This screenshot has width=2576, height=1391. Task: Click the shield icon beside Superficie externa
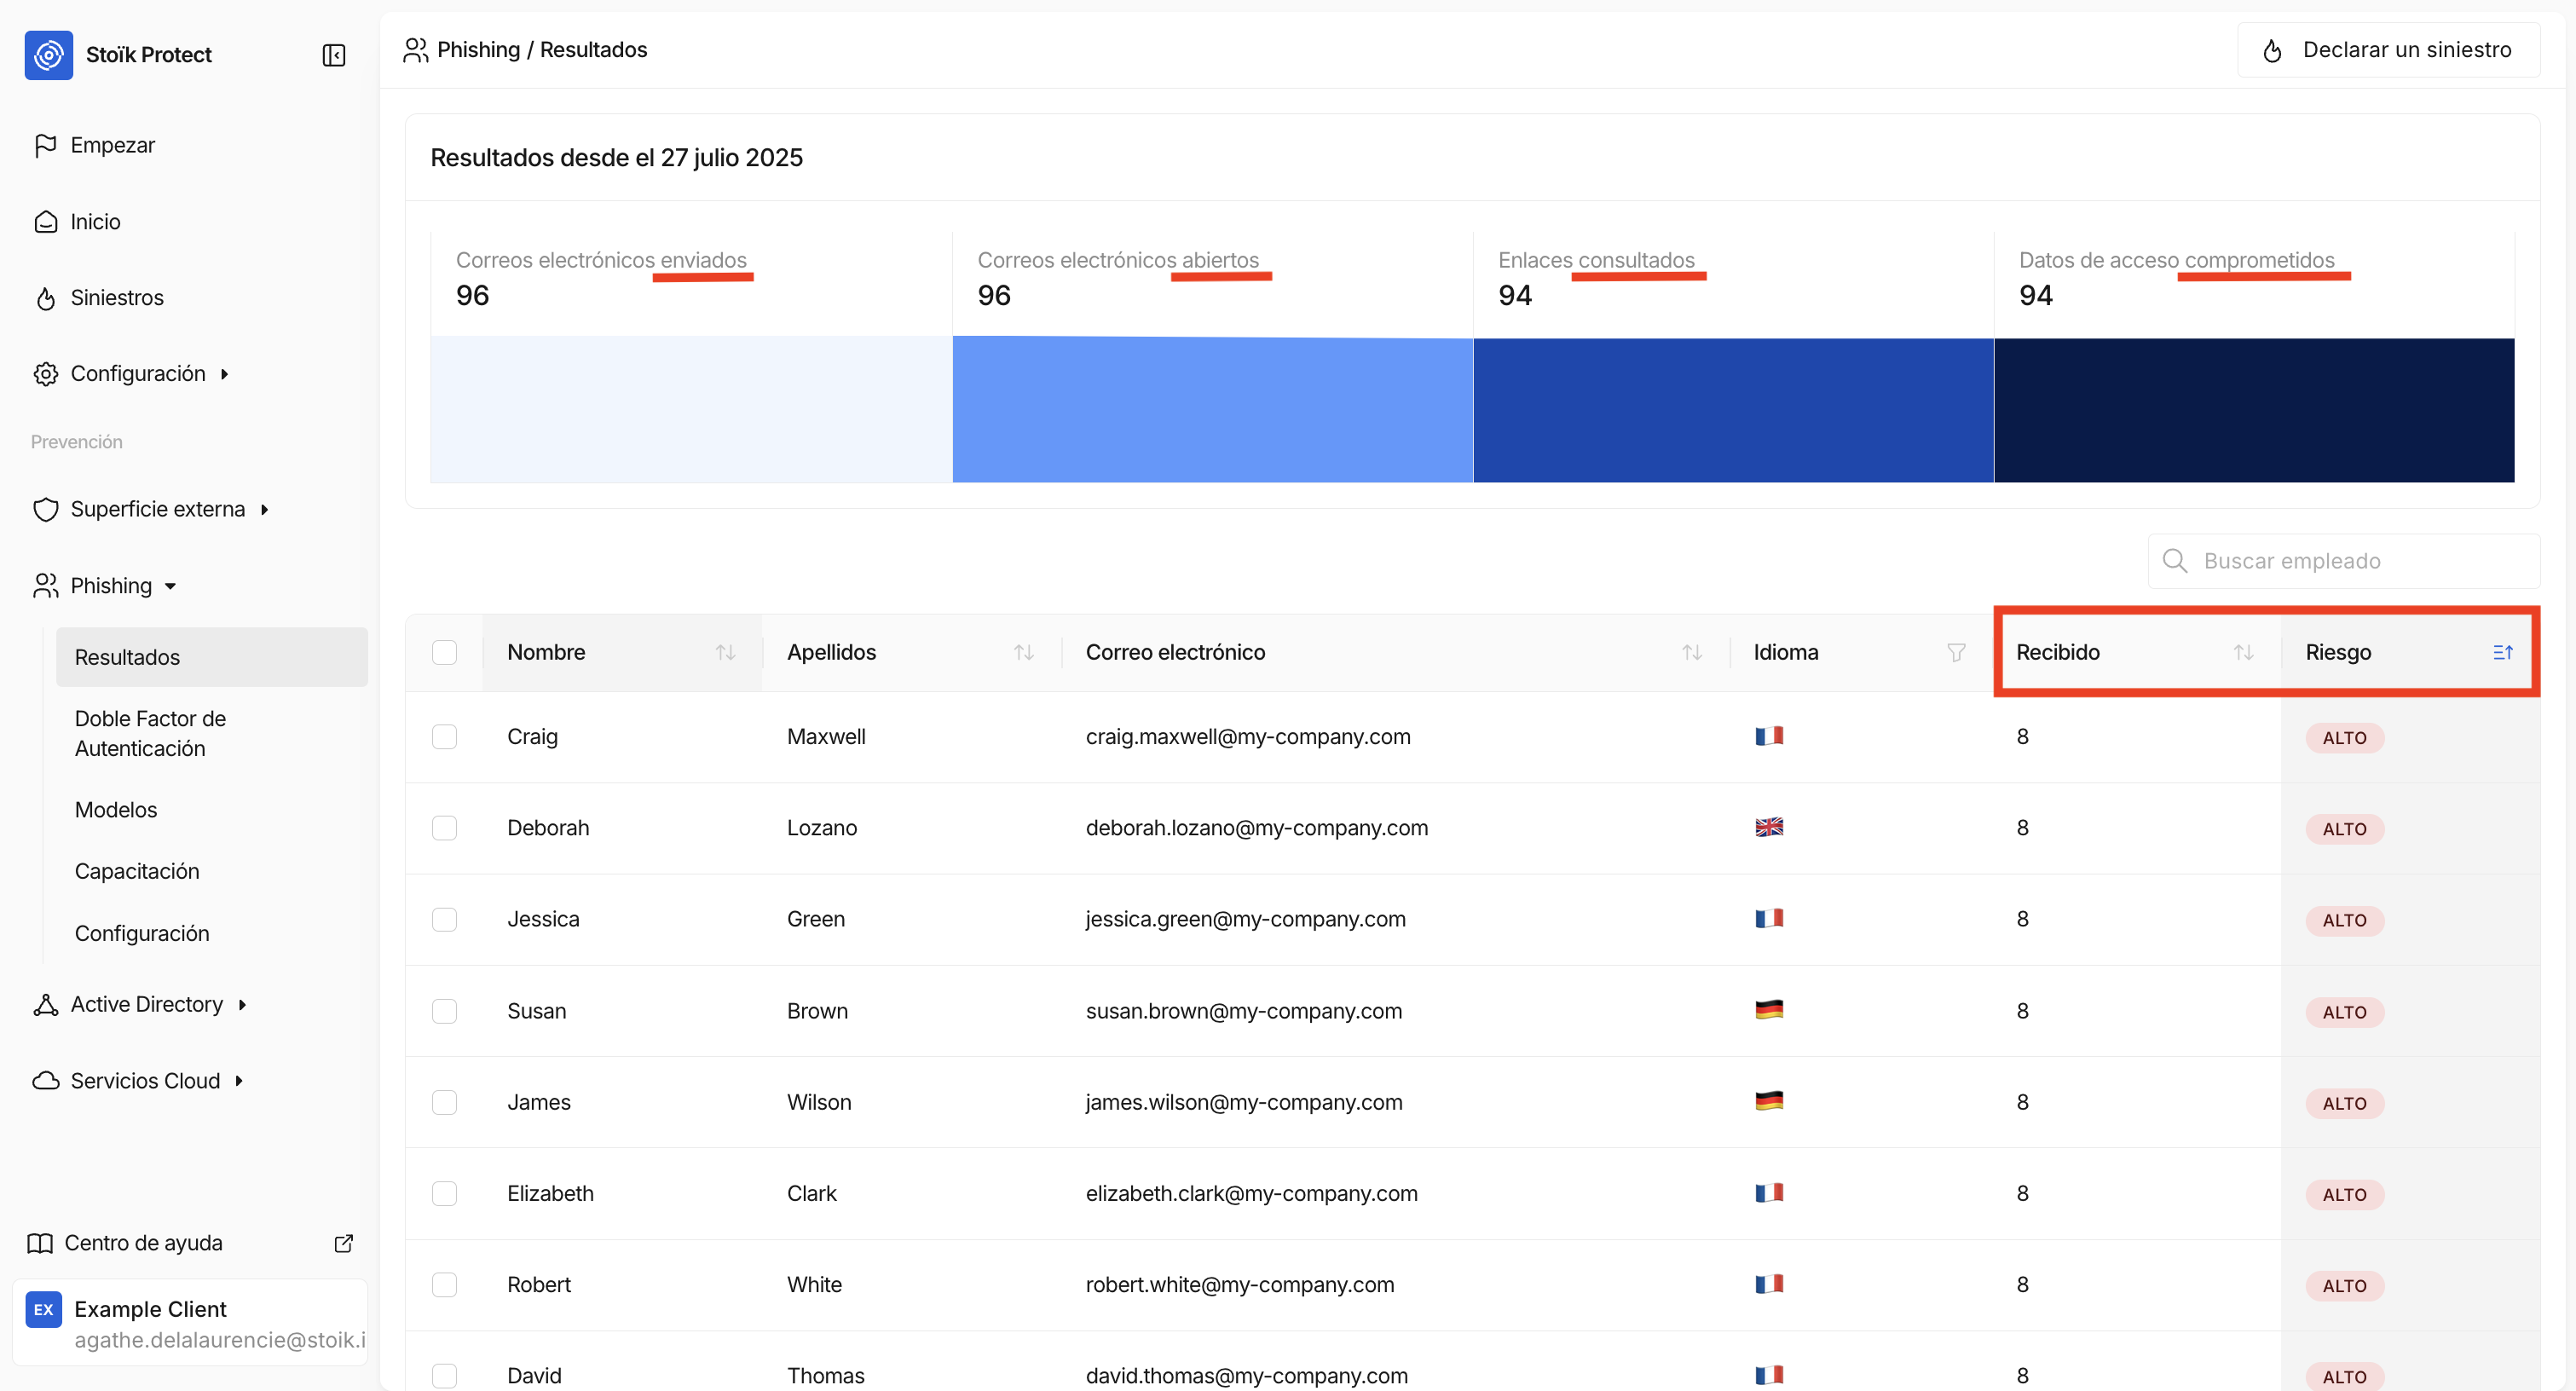tap(45, 510)
